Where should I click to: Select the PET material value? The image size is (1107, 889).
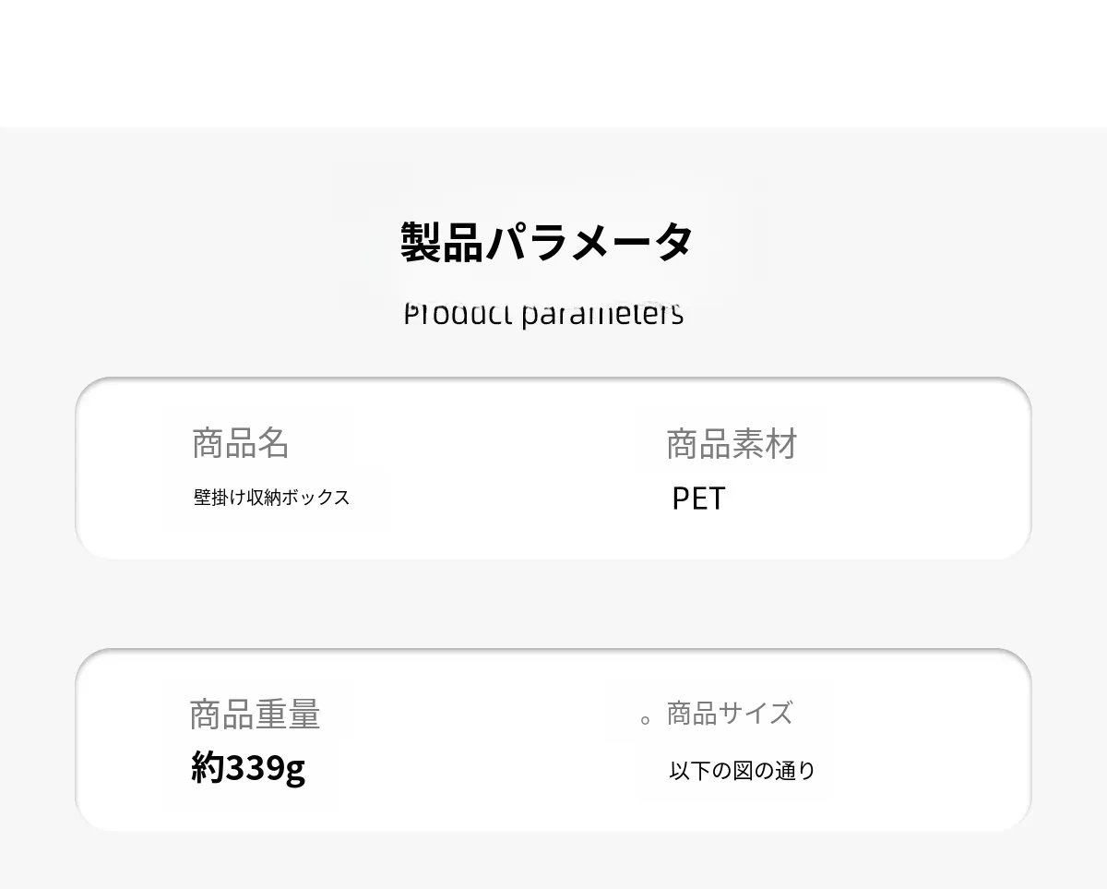pyautogui.click(x=698, y=499)
